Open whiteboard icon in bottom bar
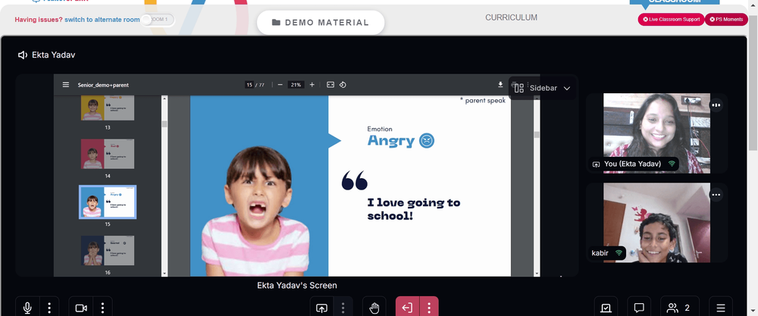Image resolution: width=758 pixels, height=316 pixels. coord(606,308)
